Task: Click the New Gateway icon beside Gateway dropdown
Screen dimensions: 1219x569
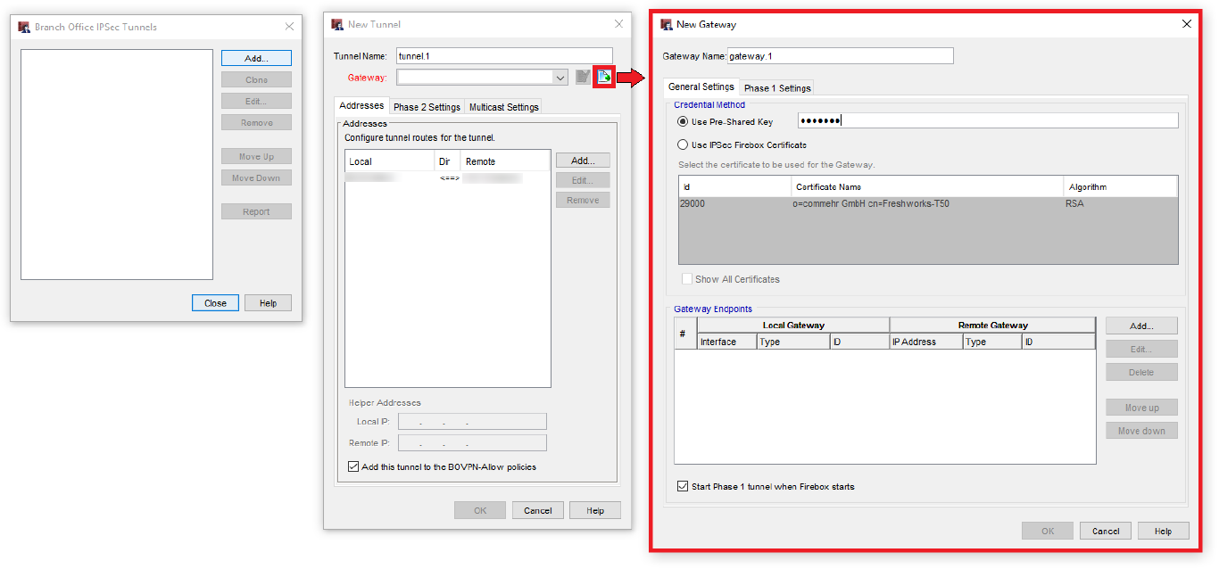Action: (604, 78)
